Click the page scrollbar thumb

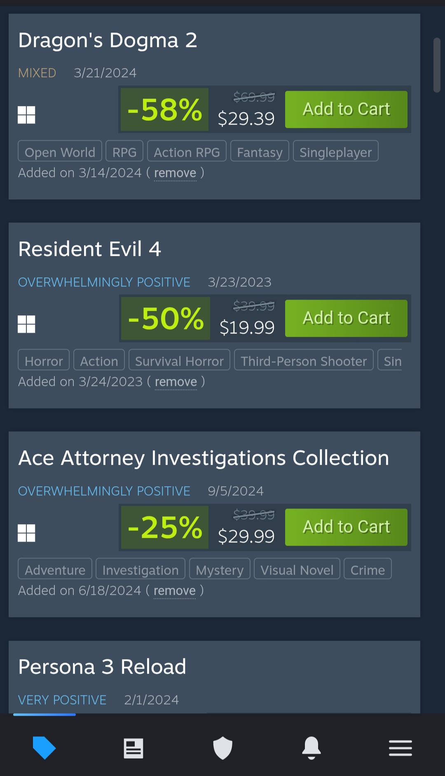[437, 65]
